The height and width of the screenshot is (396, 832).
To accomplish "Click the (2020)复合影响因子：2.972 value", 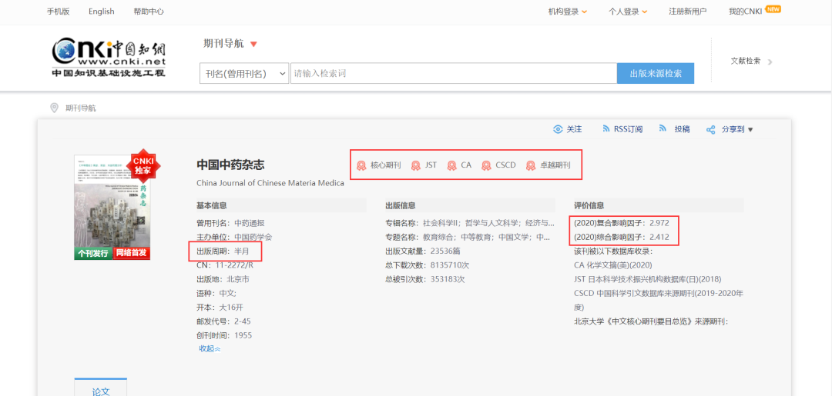I will 622,223.
